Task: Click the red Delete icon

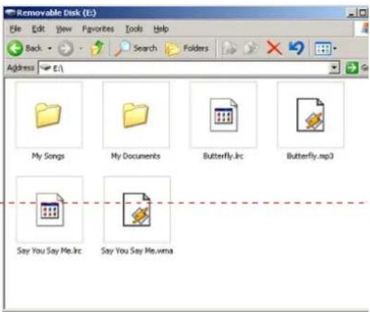Action: tap(274, 48)
